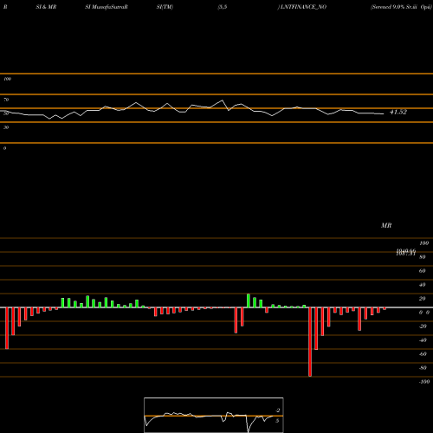Click the -20 axis label on MR panel
Viewport: 433px width, 433px height.
[x=423, y=326]
